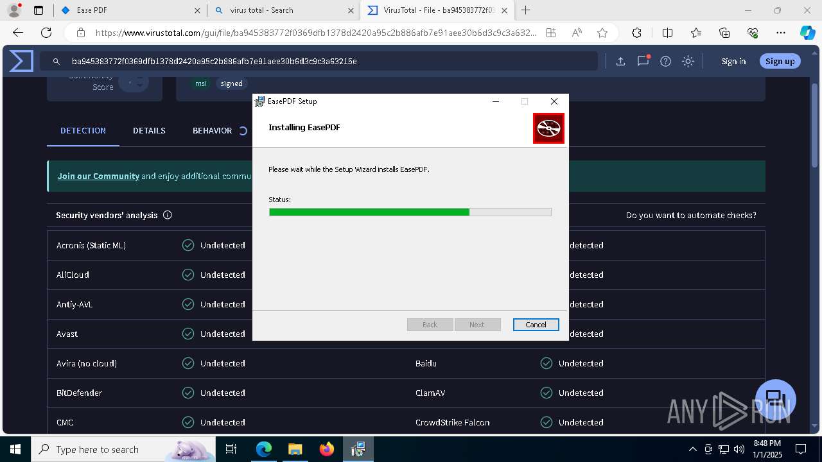Image resolution: width=822 pixels, height=462 pixels.
Task: Open the Favorites list icon in Edge toolbar
Action: tap(696, 33)
